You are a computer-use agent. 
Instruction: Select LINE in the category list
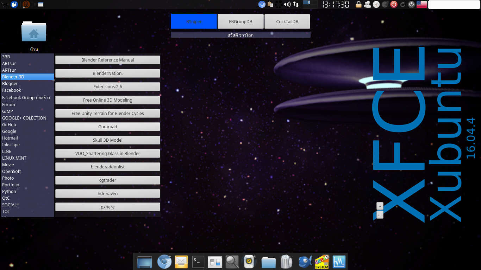tap(27, 151)
